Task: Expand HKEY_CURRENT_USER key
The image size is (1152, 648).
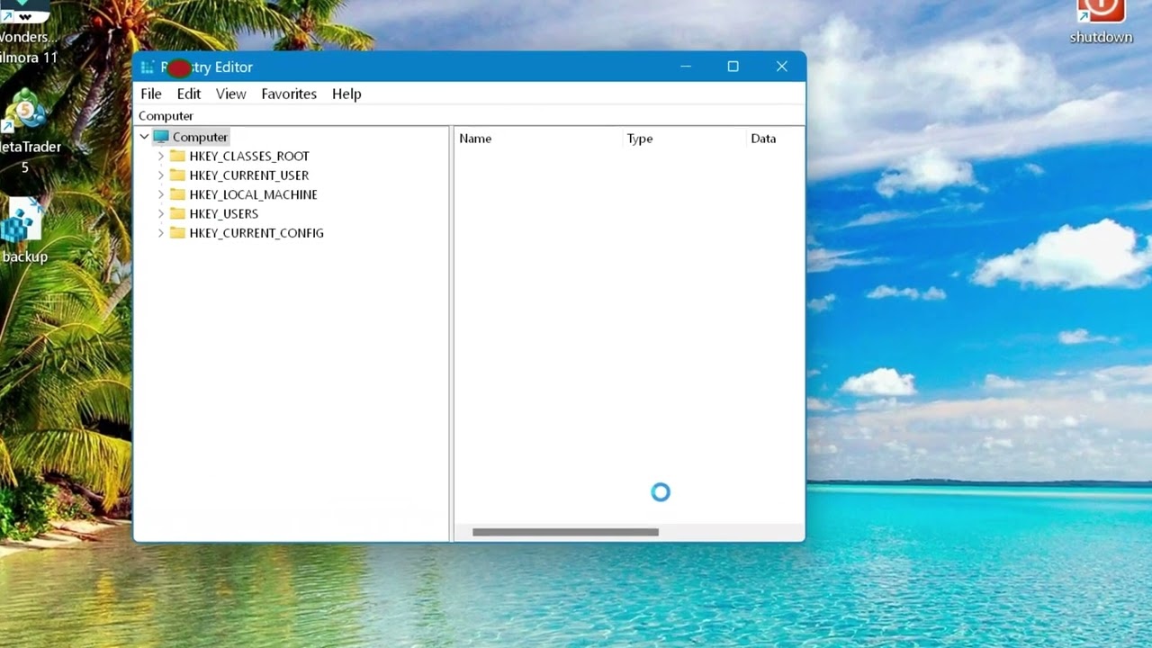Action: 161,175
